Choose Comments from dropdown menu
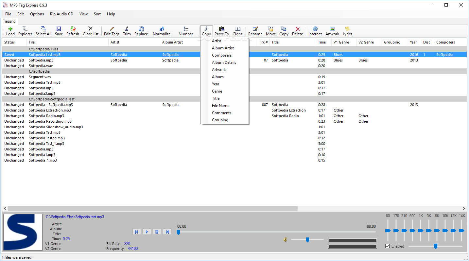This screenshot has width=469, height=261. click(225, 113)
